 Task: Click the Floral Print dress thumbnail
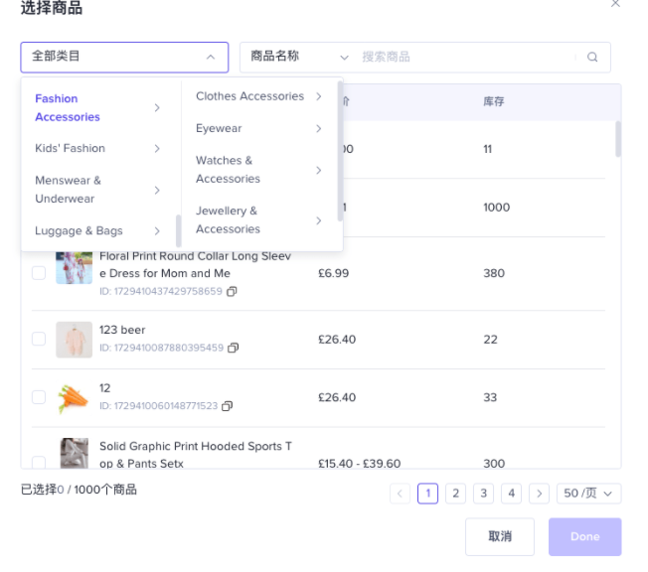[x=74, y=267]
